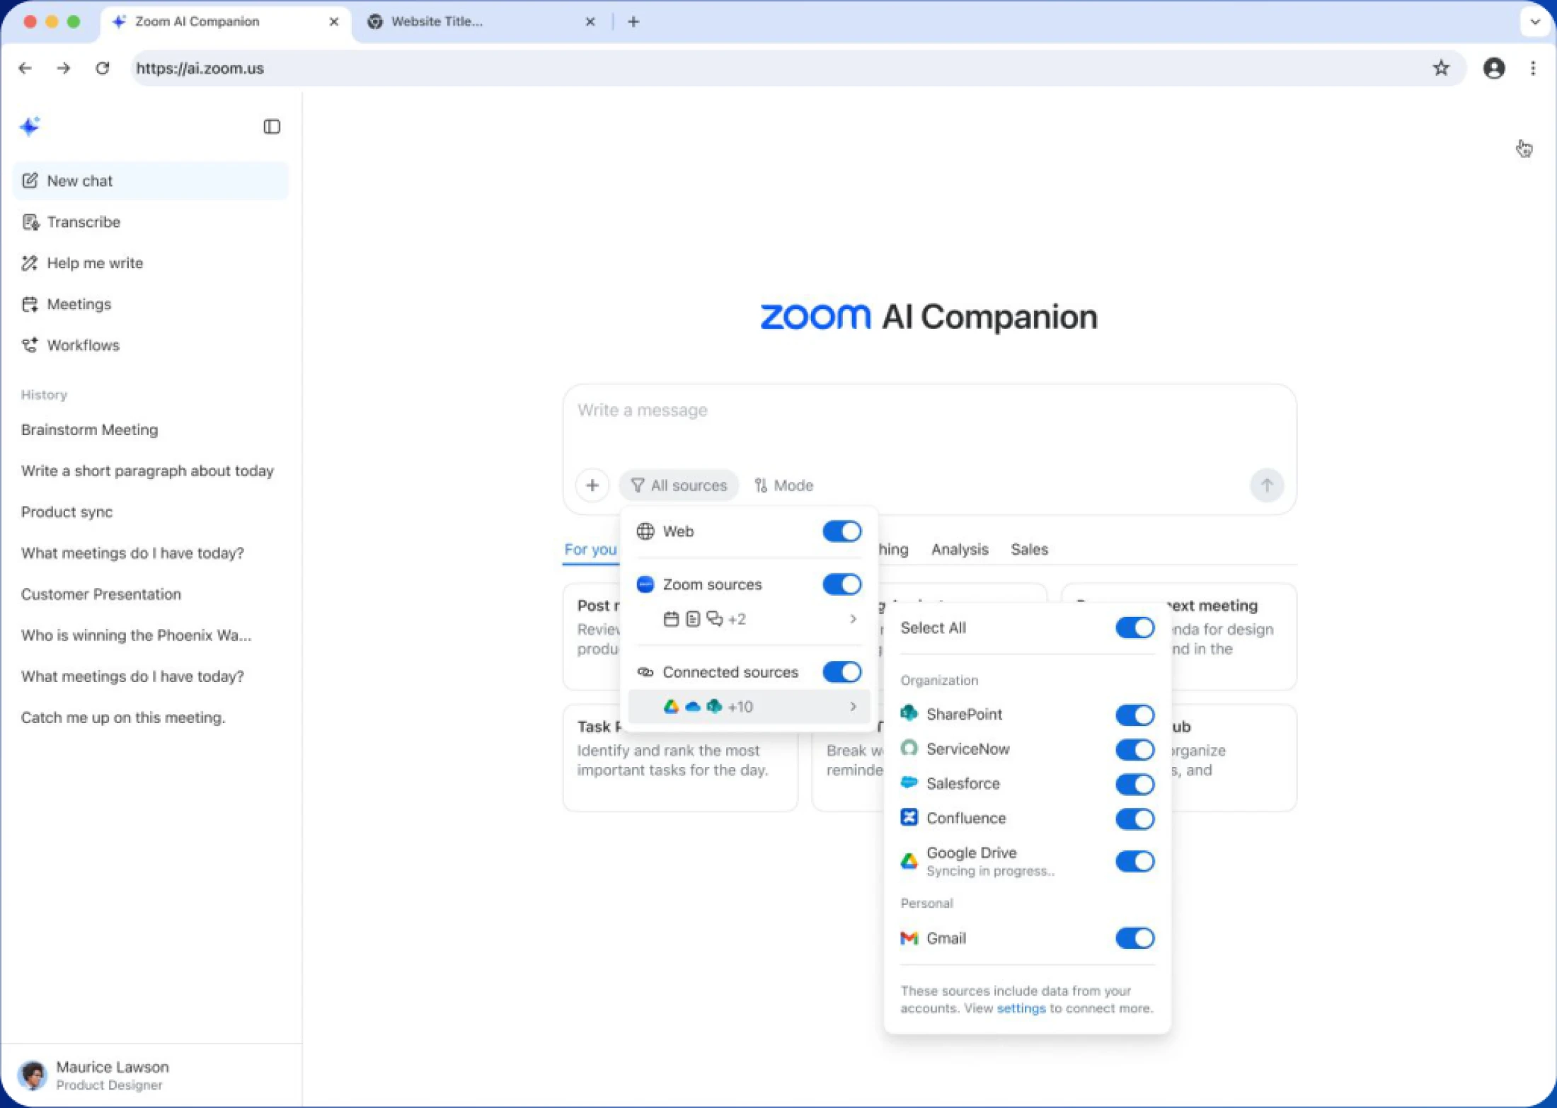Open 'Catch me up on this meeting.' chat
This screenshot has width=1557, height=1108.
coord(123,717)
